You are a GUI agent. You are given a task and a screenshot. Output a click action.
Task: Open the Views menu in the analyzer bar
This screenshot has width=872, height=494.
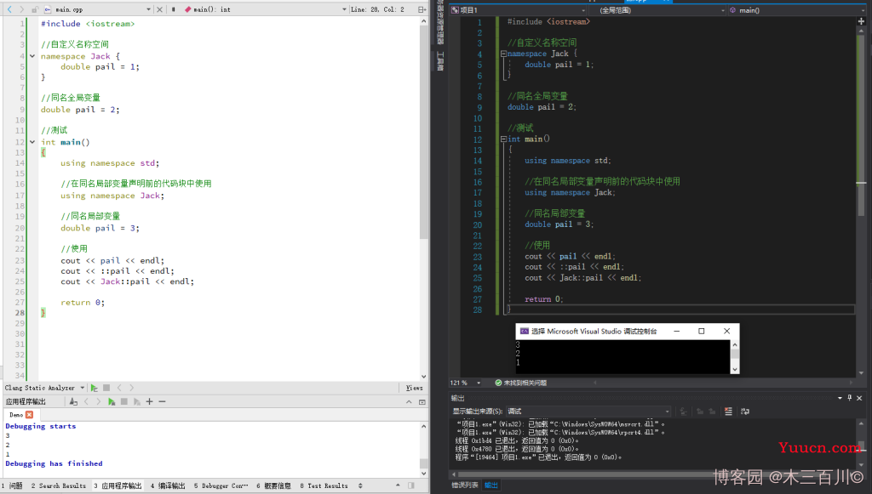coord(415,388)
